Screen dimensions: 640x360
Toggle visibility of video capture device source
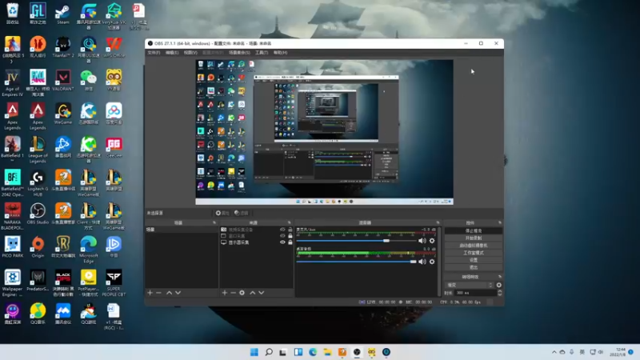pyautogui.click(x=282, y=230)
